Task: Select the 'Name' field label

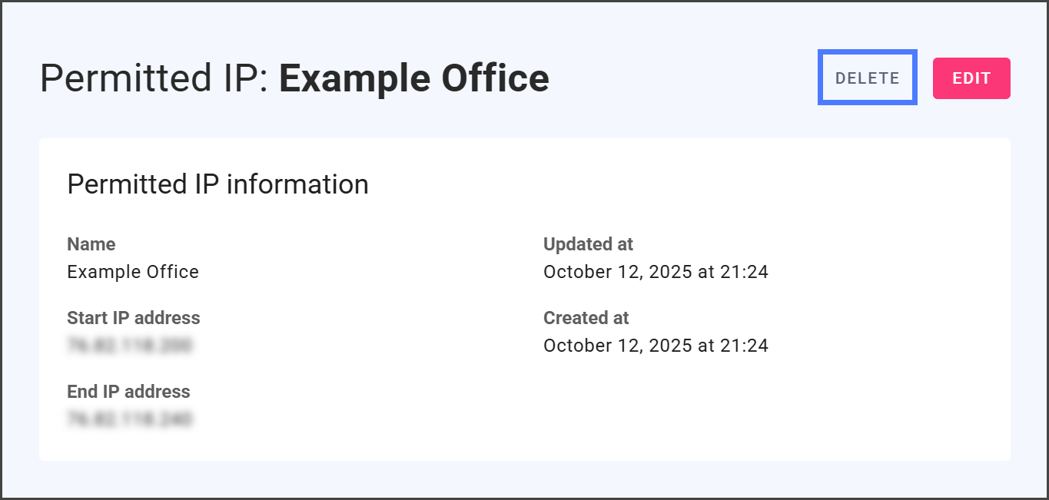Action: coord(91,244)
